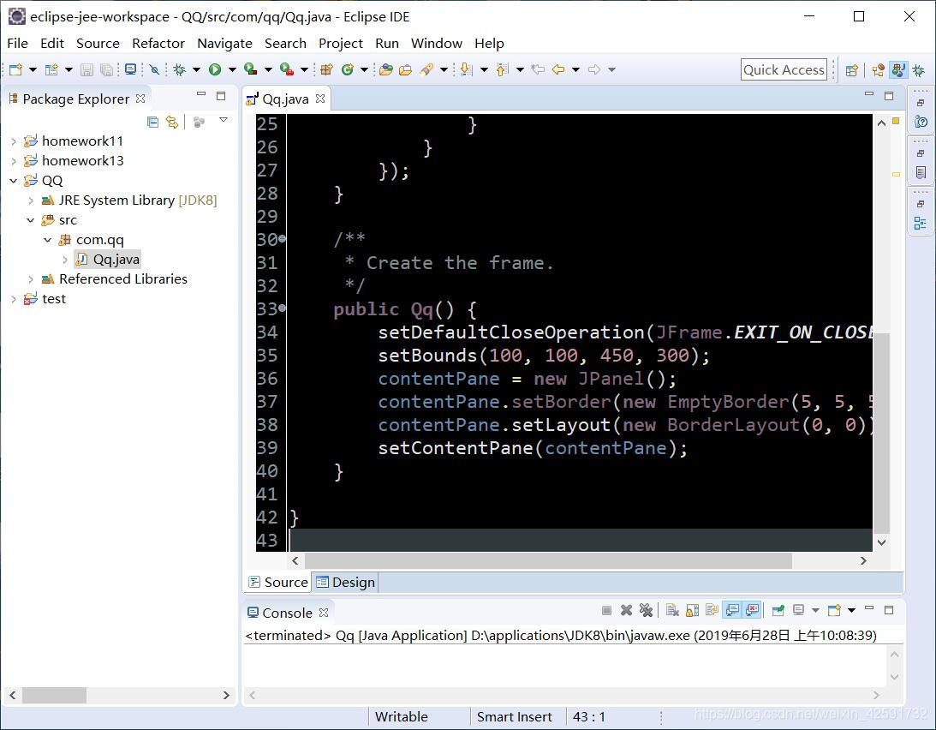
Task: Expand Referenced Libraries node
Action: point(31,279)
